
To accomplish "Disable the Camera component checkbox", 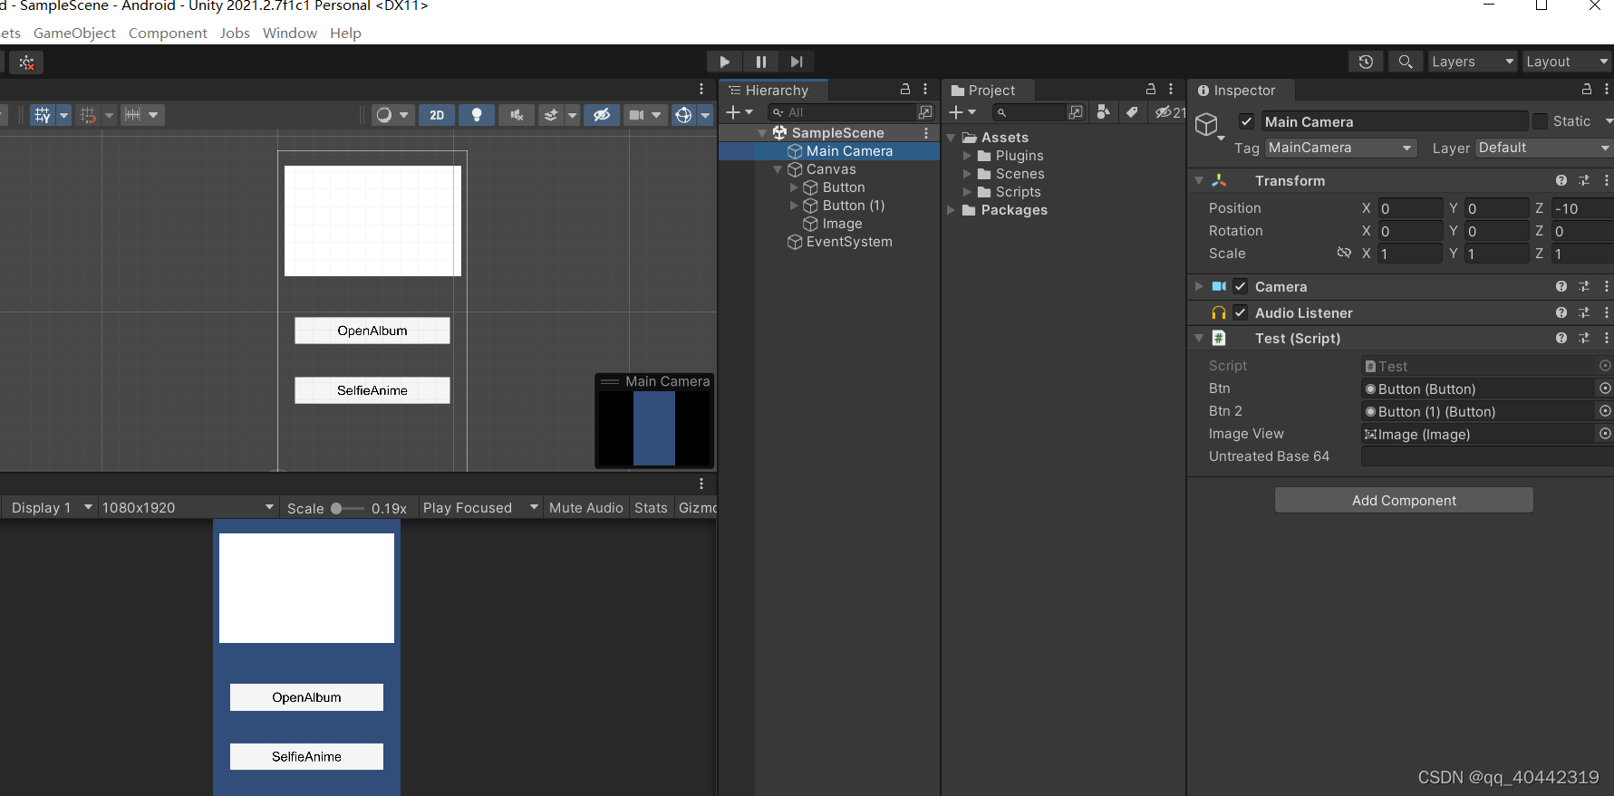I will pos(1241,286).
